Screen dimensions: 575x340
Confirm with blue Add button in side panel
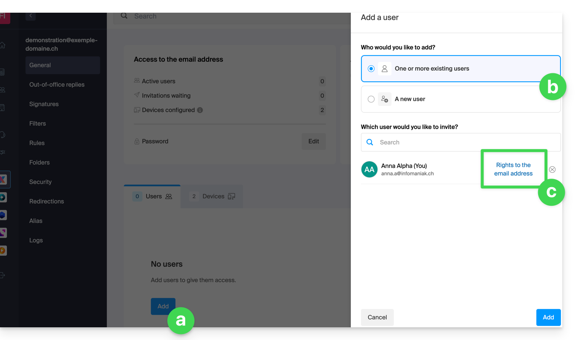click(x=548, y=317)
